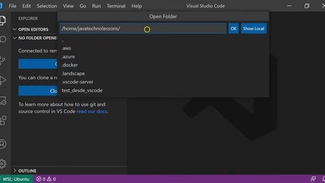
Task: Select the .azure folder entry
Action: pyautogui.click(x=163, y=56)
